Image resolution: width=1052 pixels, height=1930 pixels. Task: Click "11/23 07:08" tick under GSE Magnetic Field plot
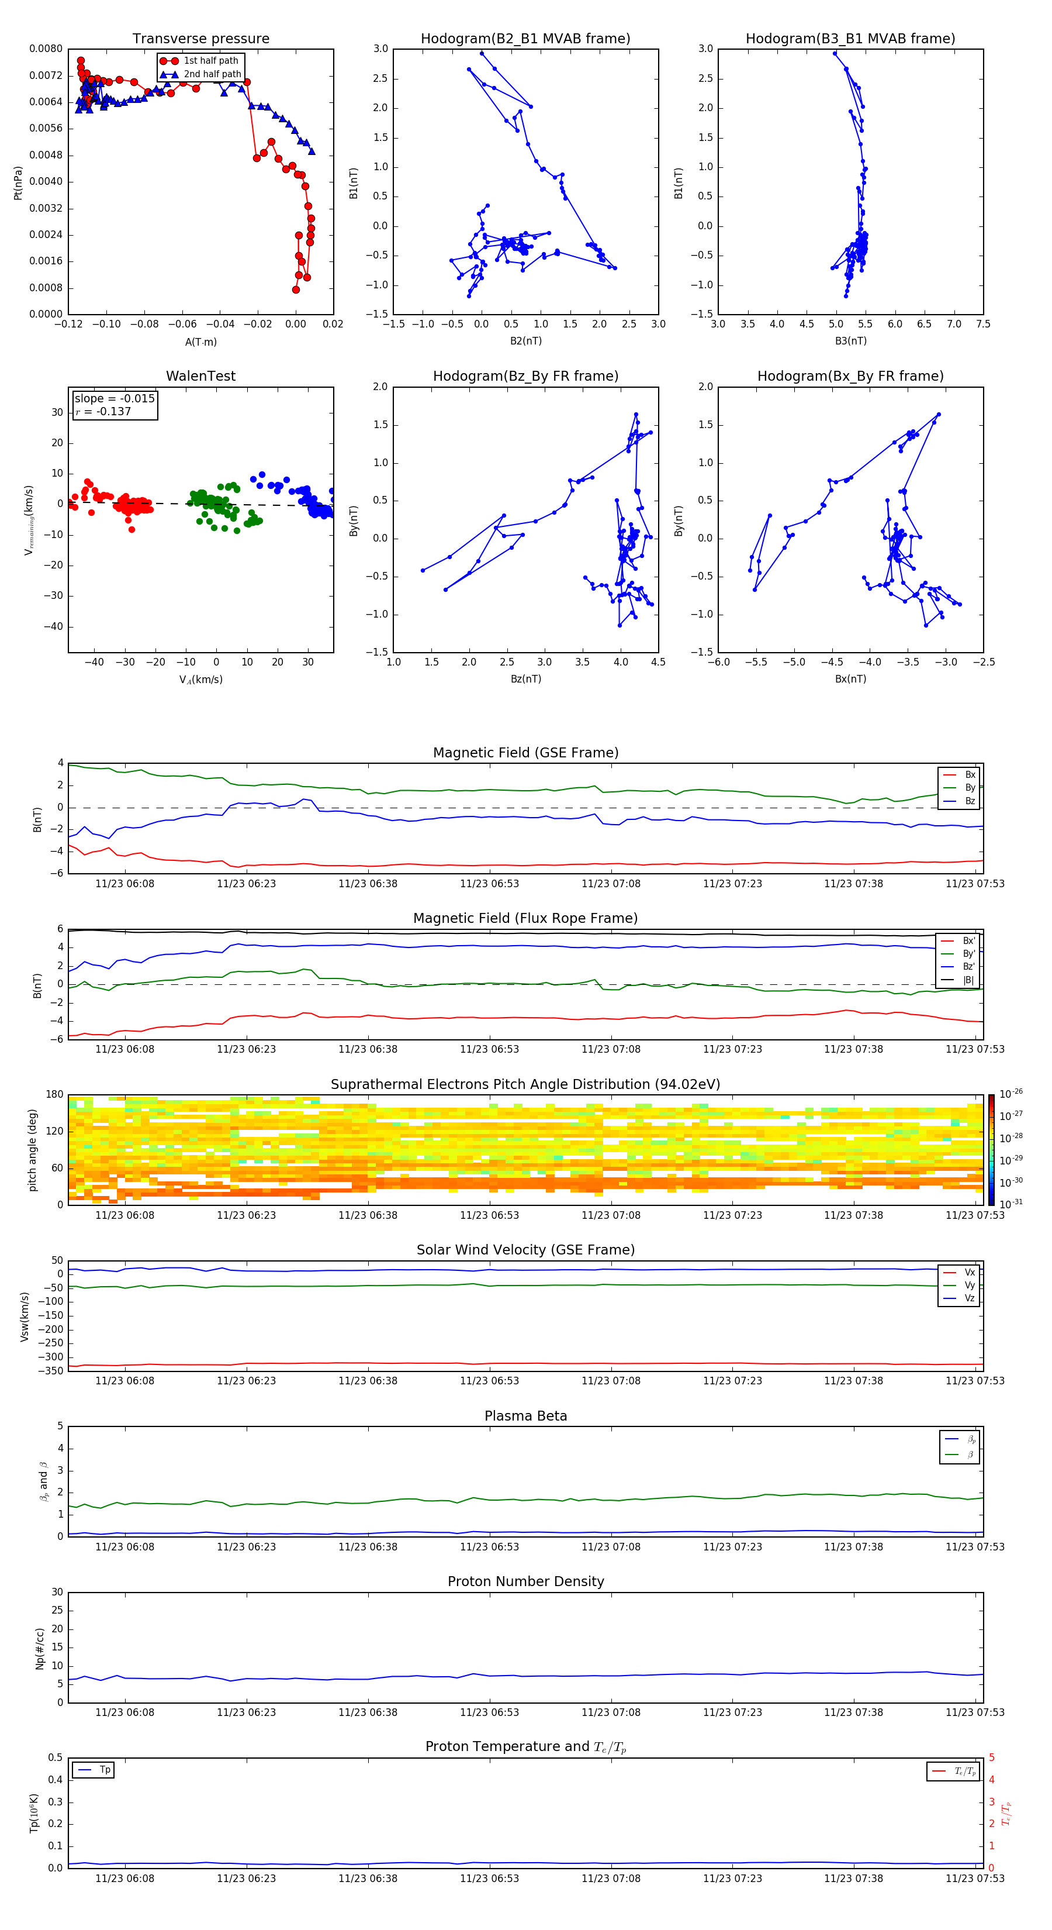[x=611, y=883]
